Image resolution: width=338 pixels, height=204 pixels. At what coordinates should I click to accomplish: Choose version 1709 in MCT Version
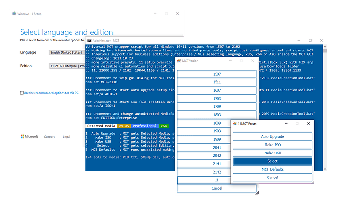click(x=217, y=106)
